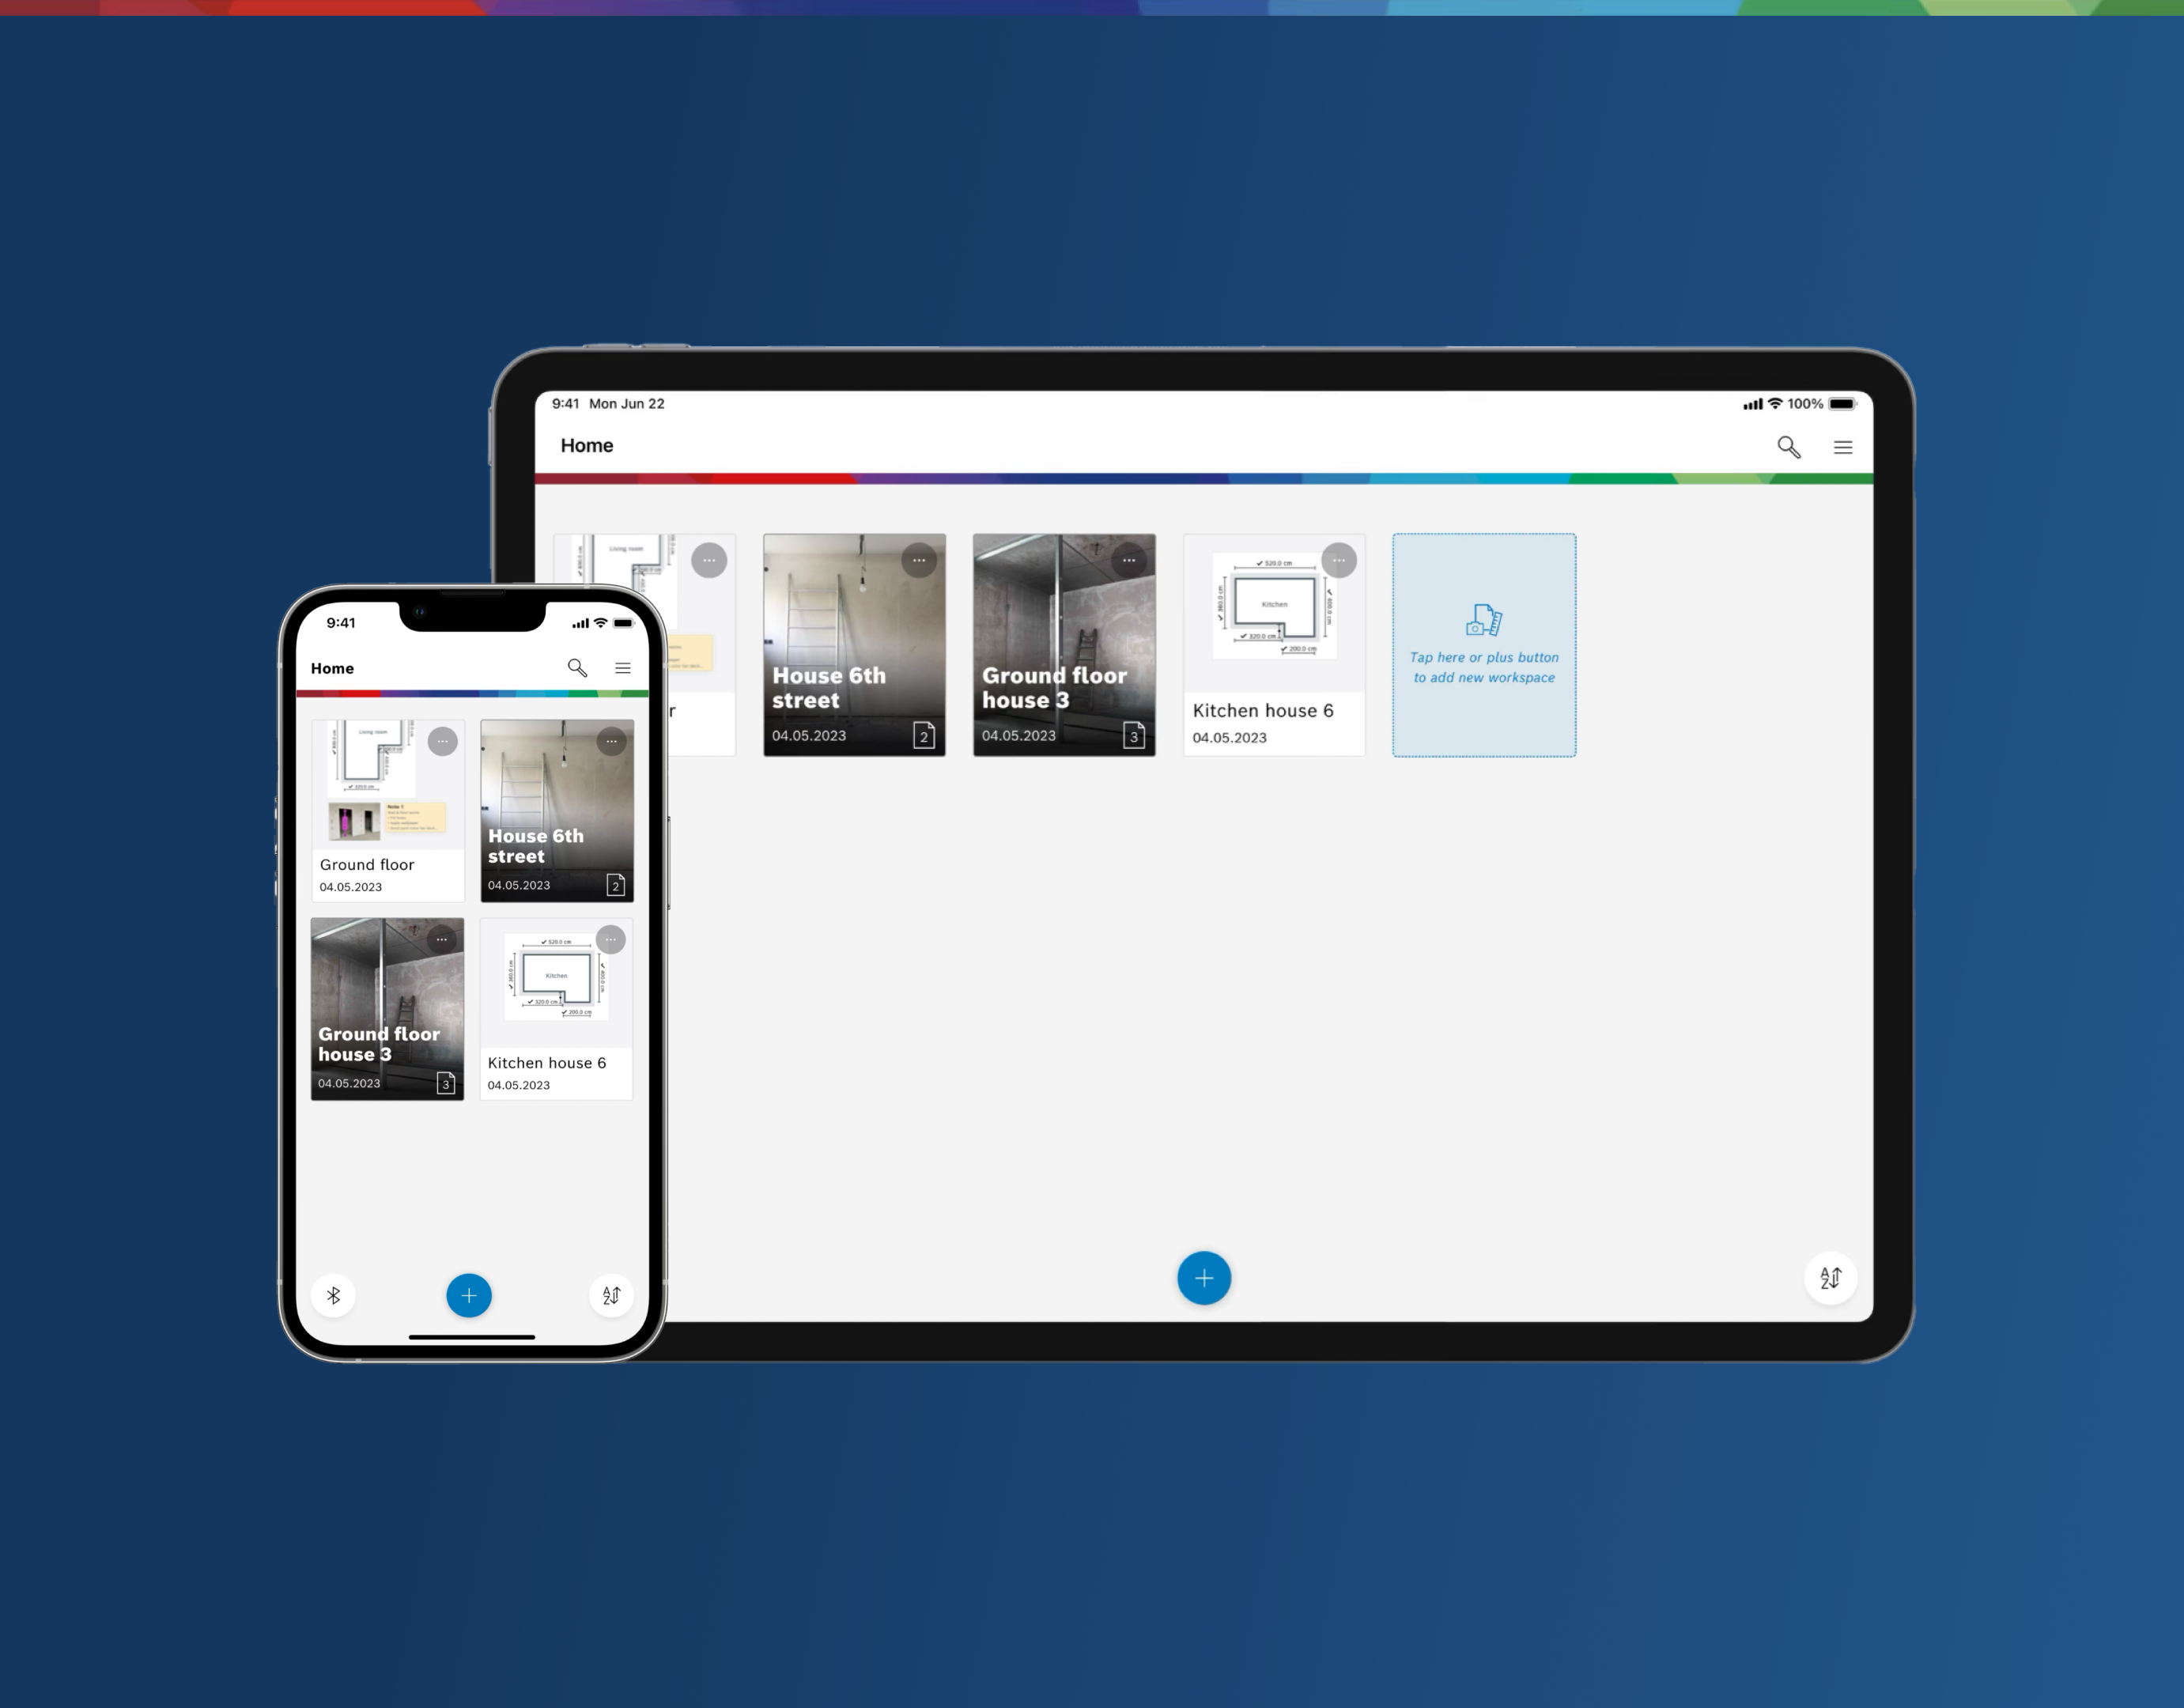Open Ground floor project on the phone
This screenshot has width=2184, height=1708.
tap(388, 811)
